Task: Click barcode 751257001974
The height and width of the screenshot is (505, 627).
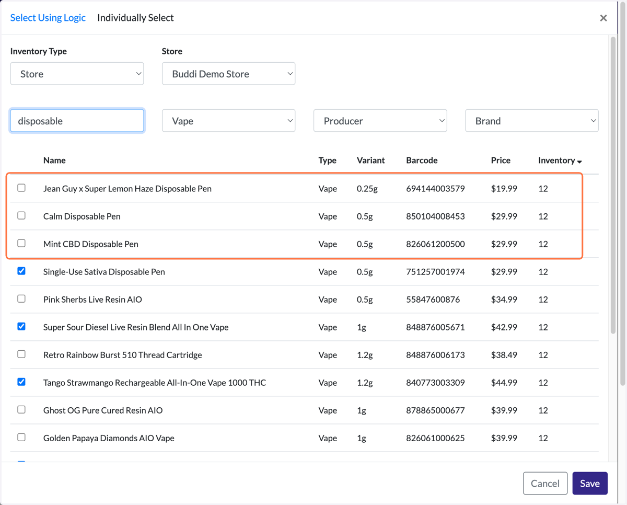Action: pyautogui.click(x=435, y=272)
